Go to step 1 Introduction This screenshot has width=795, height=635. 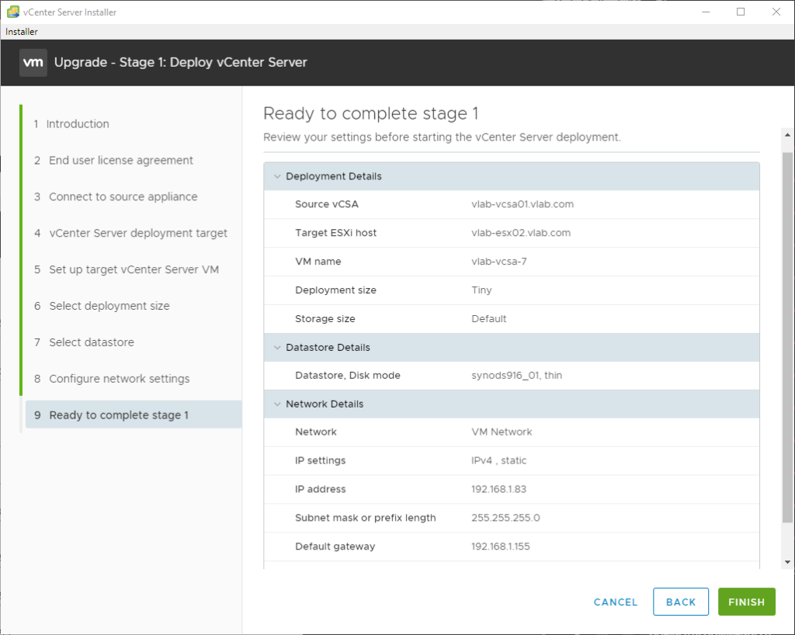coord(71,124)
